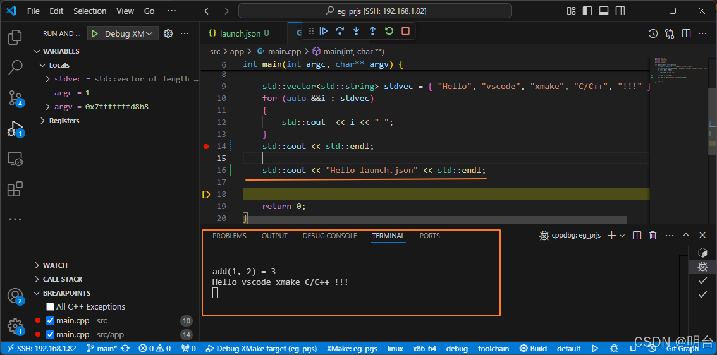
Task: Open the Selection menu
Action: pyautogui.click(x=90, y=11)
